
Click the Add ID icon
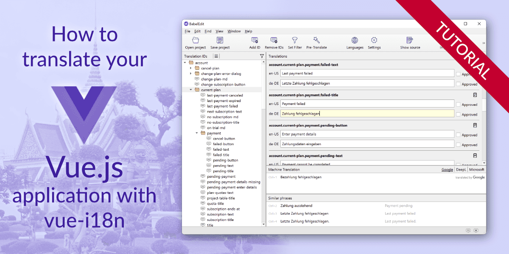click(255, 41)
